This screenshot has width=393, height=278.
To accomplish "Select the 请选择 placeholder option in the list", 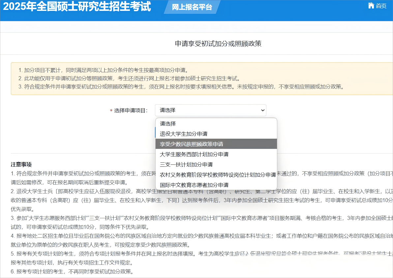I will [168, 123].
